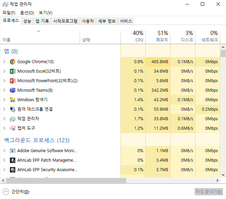This screenshot has width=226, height=199.
Task: Expand the AhnLab EPP Security Assessment row
Action: pos(4,170)
